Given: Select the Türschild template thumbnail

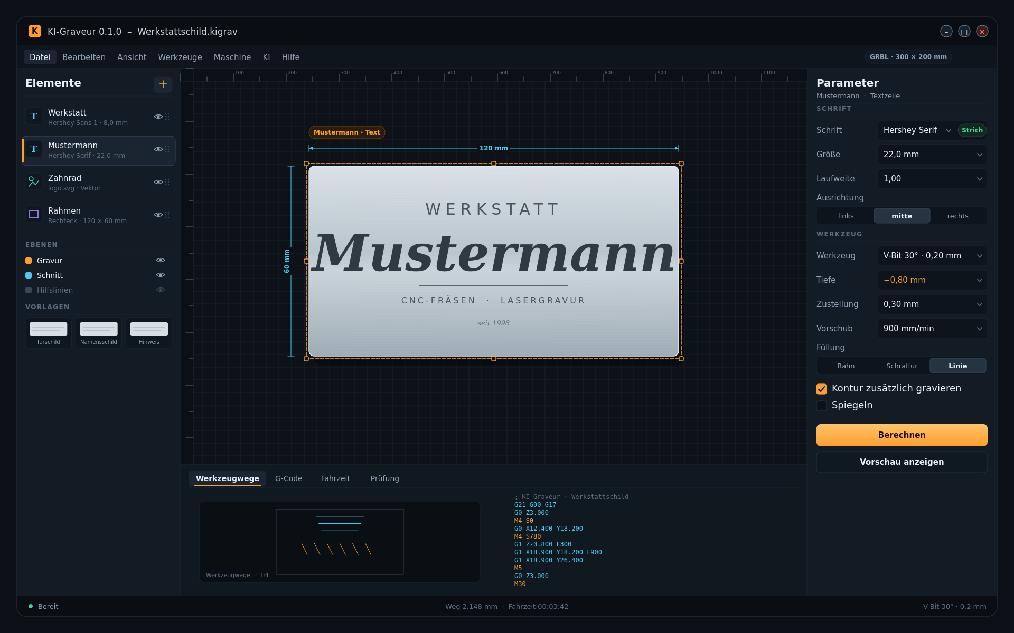Looking at the screenshot, I should click(x=49, y=333).
